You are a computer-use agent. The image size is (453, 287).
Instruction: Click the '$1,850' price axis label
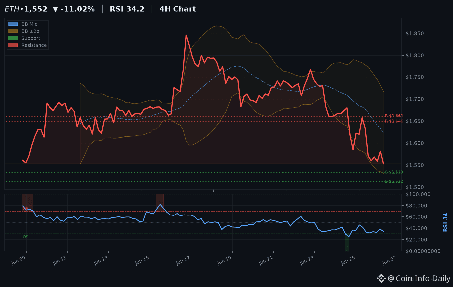coord(414,33)
